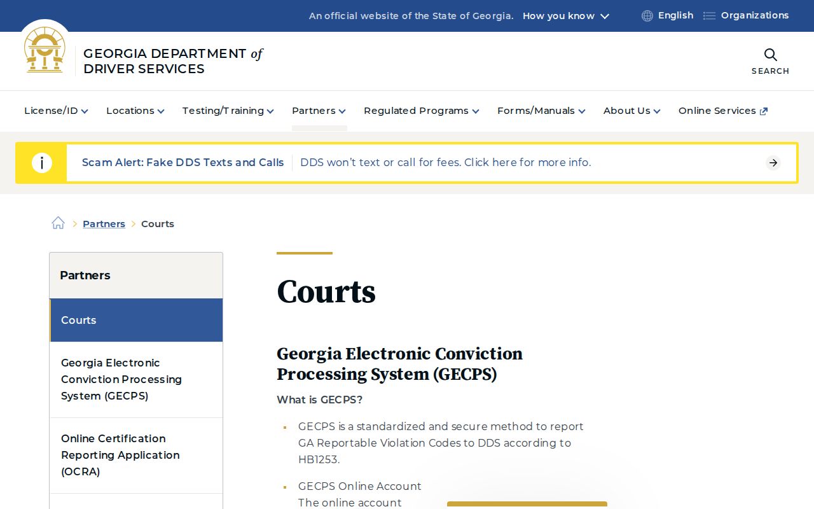Expand the License/ID menu chevron
The image size is (814, 509).
click(x=85, y=111)
